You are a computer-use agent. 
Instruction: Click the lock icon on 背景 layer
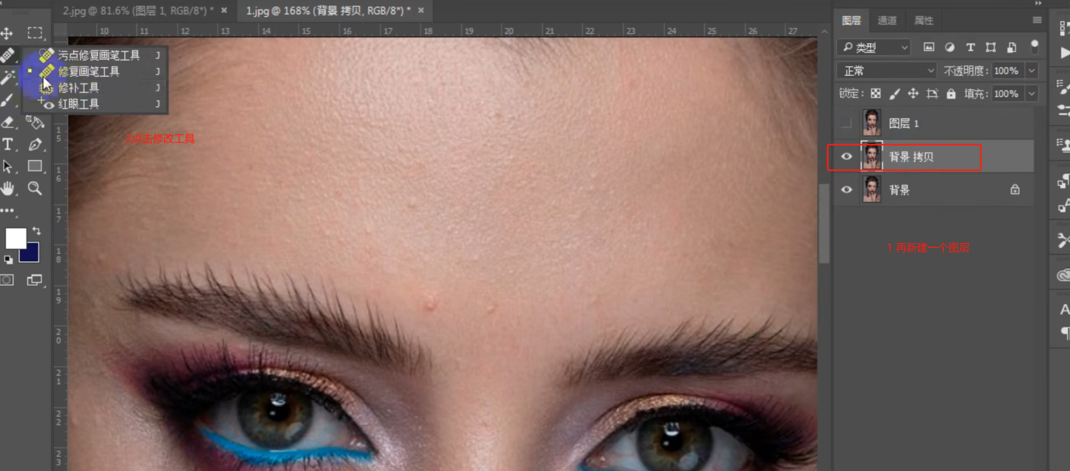point(1015,189)
